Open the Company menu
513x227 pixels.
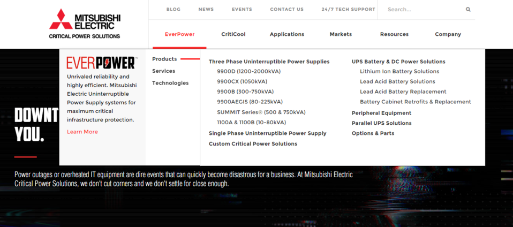click(448, 34)
